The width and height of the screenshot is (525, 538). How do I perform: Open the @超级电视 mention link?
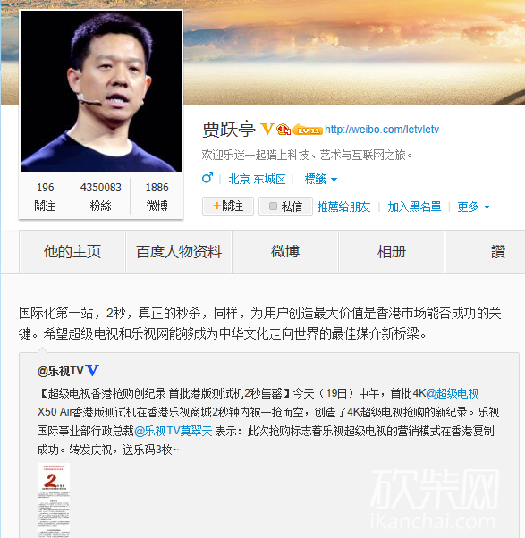pos(453,393)
